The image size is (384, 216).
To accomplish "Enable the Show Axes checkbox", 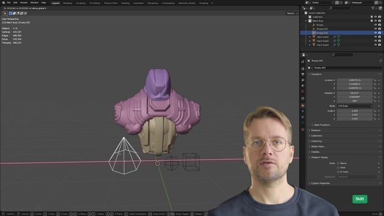I will click(338, 167).
